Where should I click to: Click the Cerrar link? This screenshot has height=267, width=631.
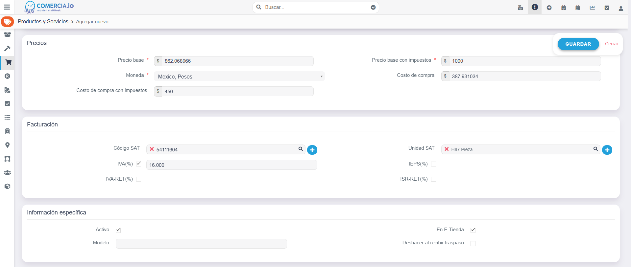point(612,44)
